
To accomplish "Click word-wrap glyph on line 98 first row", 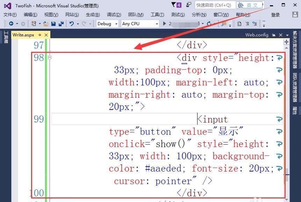I will pyautogui.click(x=279, y=58).
